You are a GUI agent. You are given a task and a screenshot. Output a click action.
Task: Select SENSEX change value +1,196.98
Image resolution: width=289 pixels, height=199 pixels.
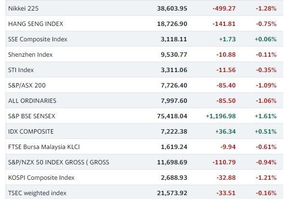click(x=221, y=116)
